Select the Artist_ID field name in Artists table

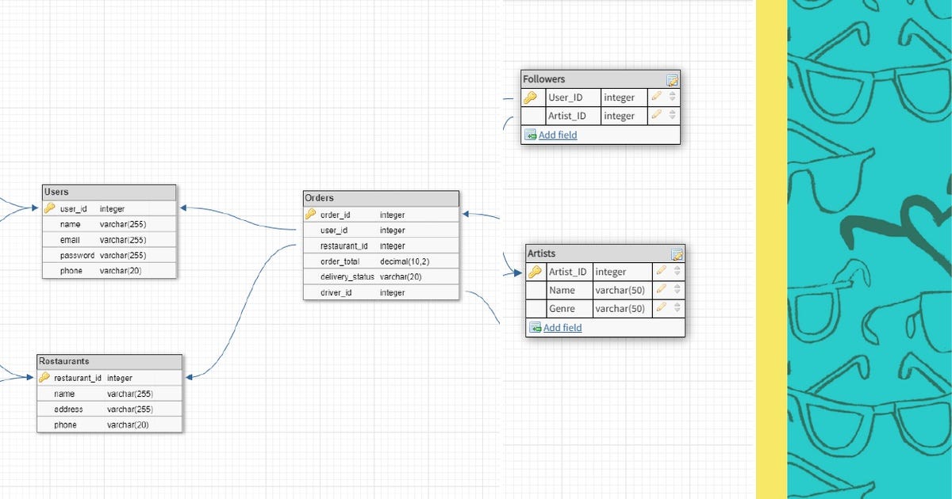pyautogui.click(x=568, y=272)
